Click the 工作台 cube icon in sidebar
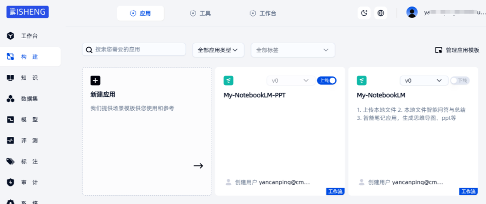Image resolution: width=486 pixels, height=204 pixels. tap(11, 36)
